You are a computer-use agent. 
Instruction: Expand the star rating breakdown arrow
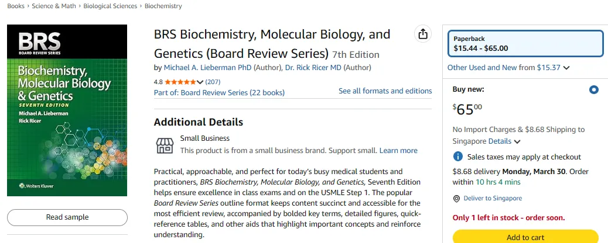(201, 82)
